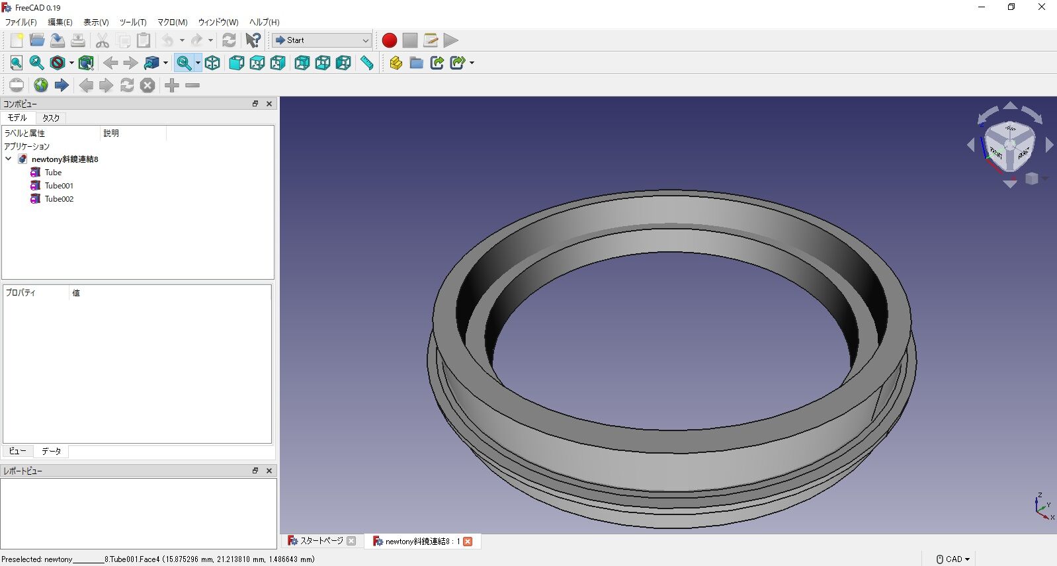Float the Report View panel
Screen dimensions: 1057x566
tap(255, 471)
